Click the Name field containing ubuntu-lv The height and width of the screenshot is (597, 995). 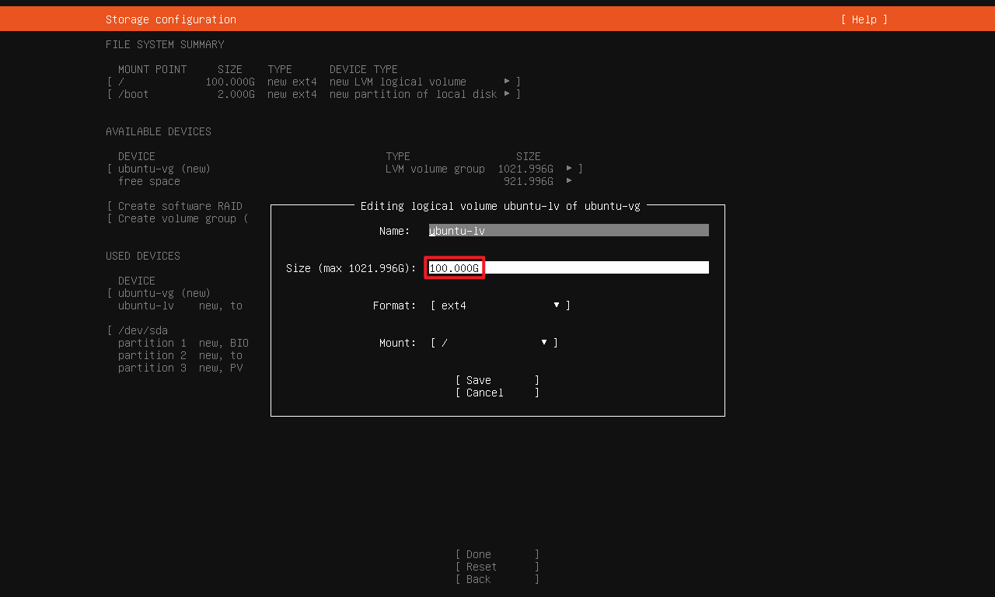(x=569, y=231)
